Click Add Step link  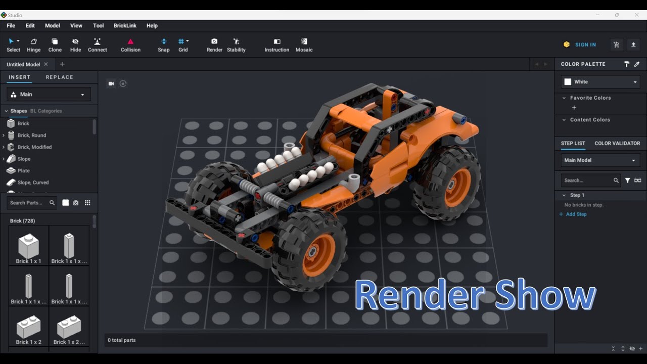(573, 214)
